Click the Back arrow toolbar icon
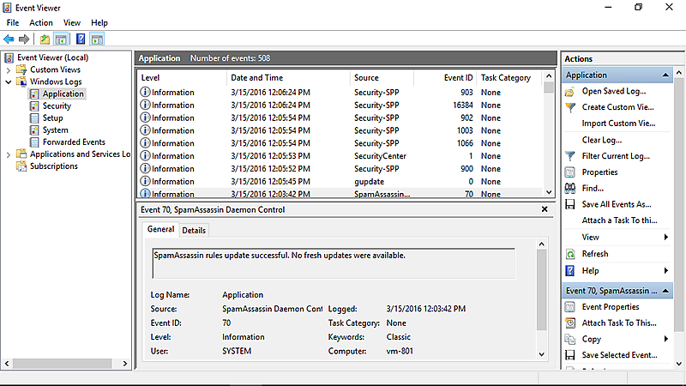686x386 pixels. [9, 39]
